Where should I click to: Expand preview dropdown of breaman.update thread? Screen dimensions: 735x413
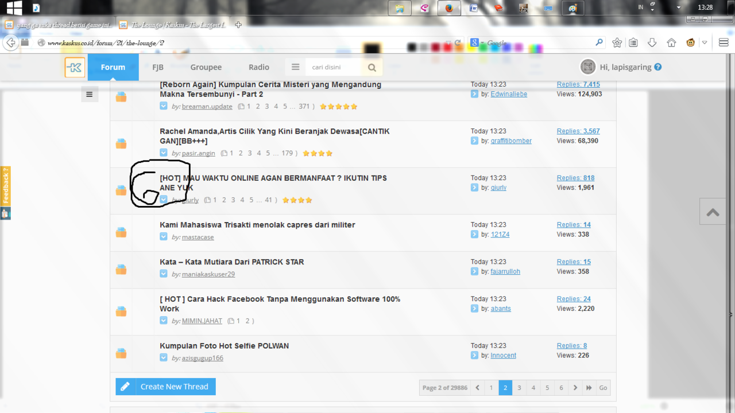pyautogui.click(x=164, y=106)
